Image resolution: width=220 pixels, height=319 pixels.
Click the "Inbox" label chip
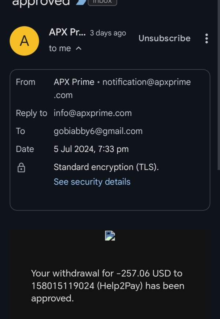[x=102, y=2]
